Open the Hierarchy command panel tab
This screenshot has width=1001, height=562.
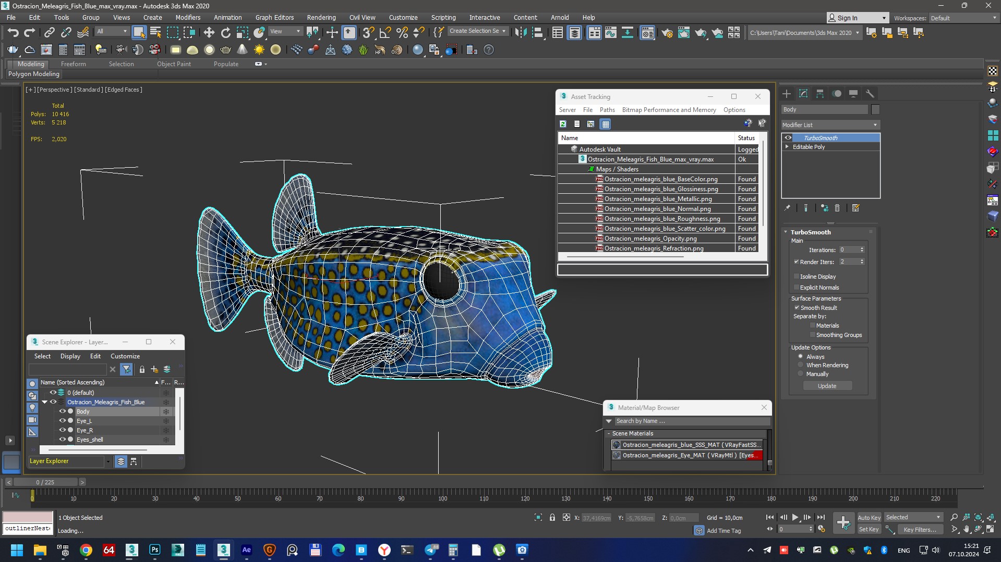click(820, 94)
